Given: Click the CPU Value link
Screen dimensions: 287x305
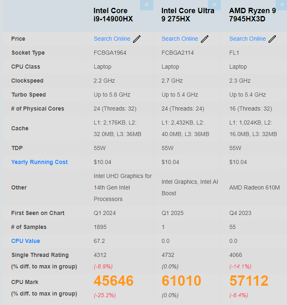Looking at the screenshot, I should pyautogui.click(x=26, y=241).
